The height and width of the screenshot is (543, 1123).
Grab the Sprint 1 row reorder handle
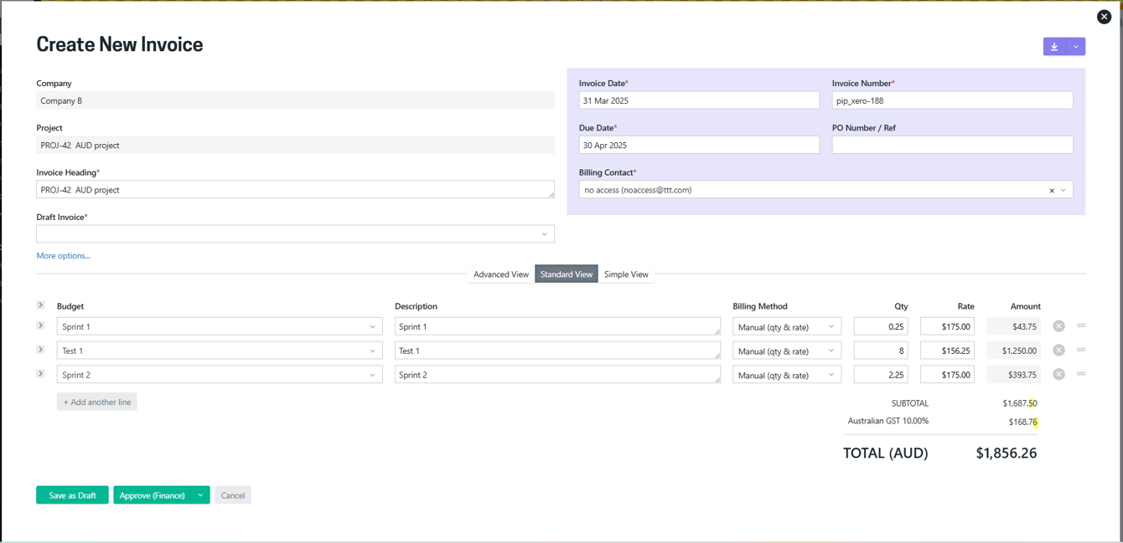1081,325
